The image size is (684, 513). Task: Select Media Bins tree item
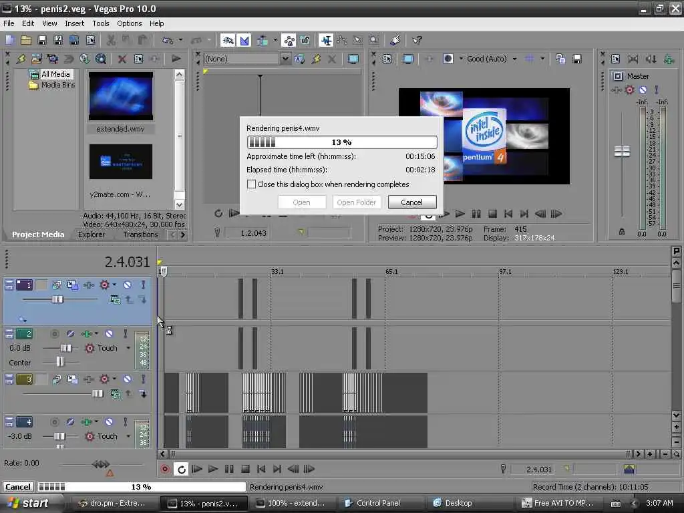(x=52, y=85)
